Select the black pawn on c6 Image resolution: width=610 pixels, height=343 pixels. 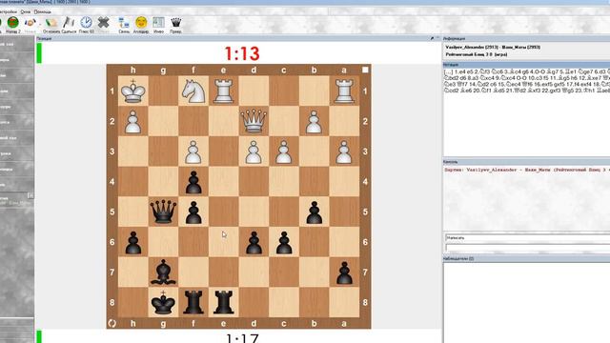(284, 242)
